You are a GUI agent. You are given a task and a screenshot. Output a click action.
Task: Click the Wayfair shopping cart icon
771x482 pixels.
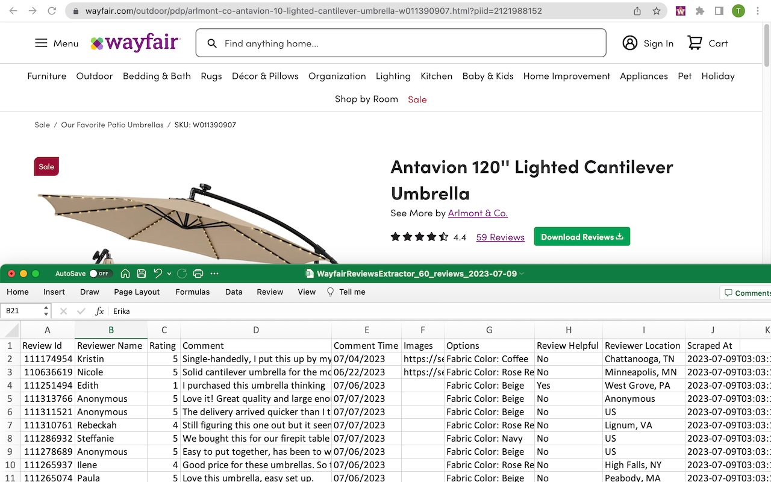[x=695, y=43]
